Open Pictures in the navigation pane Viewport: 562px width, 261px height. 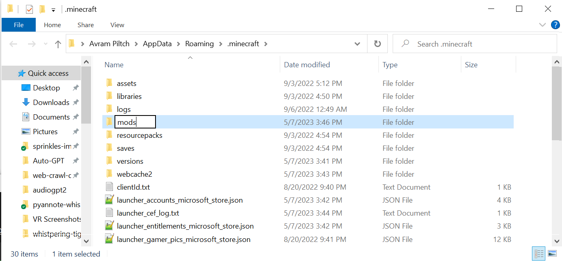point(45,132)
